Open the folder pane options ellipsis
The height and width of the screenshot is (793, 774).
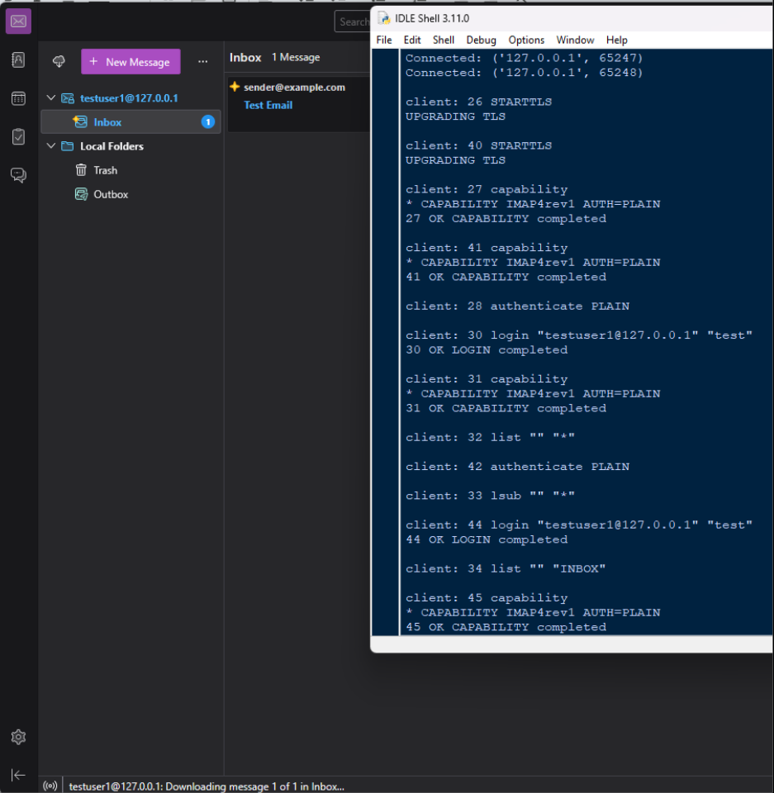[203, 62]
